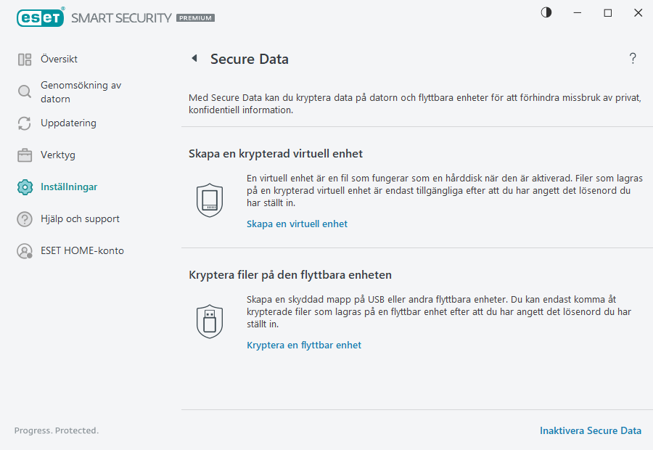
Task: Navigate to the Verktyg menu entry
Action: click(x=59, y=155)
